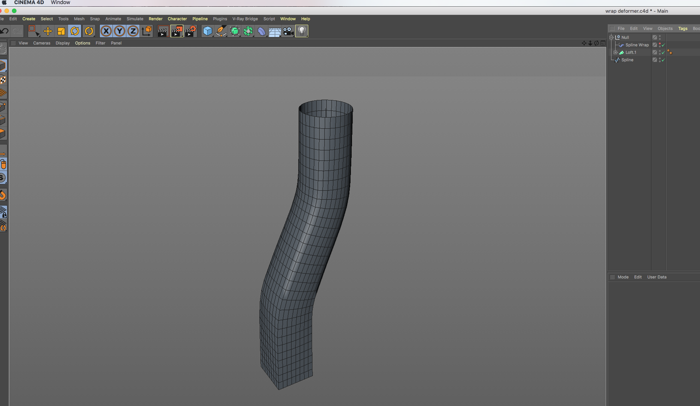Open the Simulate menu
700x406 pixels.
tap(135, 19)
